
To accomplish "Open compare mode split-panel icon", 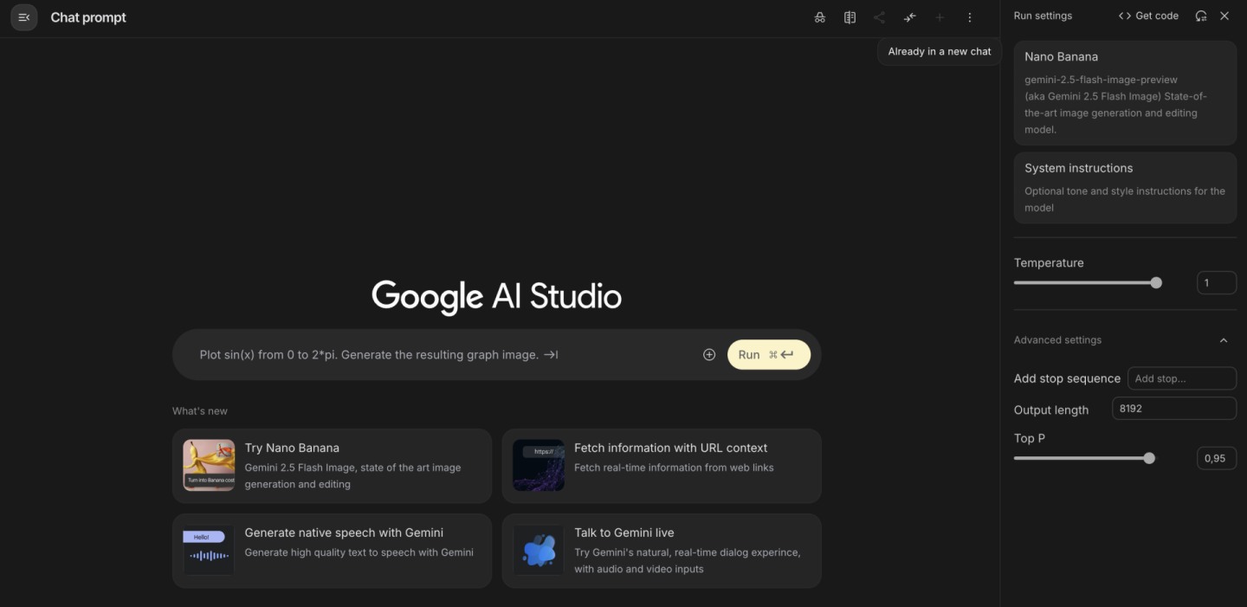I will click(x=850, y=17).
